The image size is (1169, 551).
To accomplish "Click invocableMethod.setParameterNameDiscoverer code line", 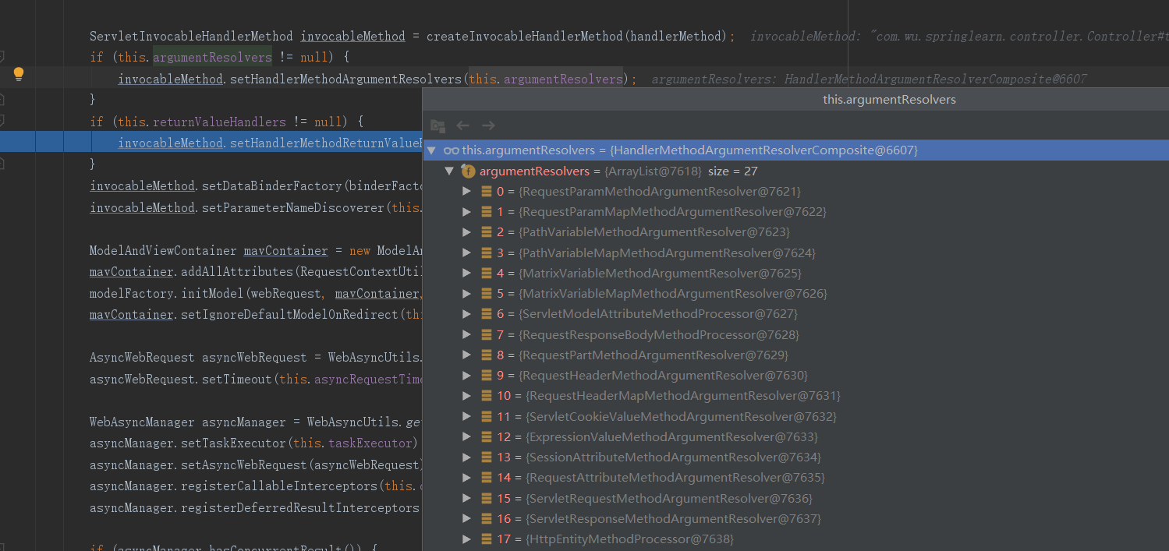I will pos(256,208).
